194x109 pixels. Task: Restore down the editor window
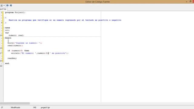coord(190,2)
